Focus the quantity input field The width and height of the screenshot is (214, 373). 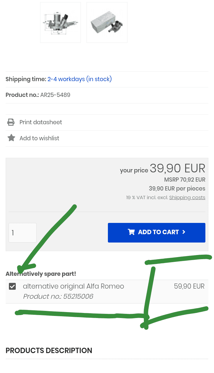pos(23,233)
